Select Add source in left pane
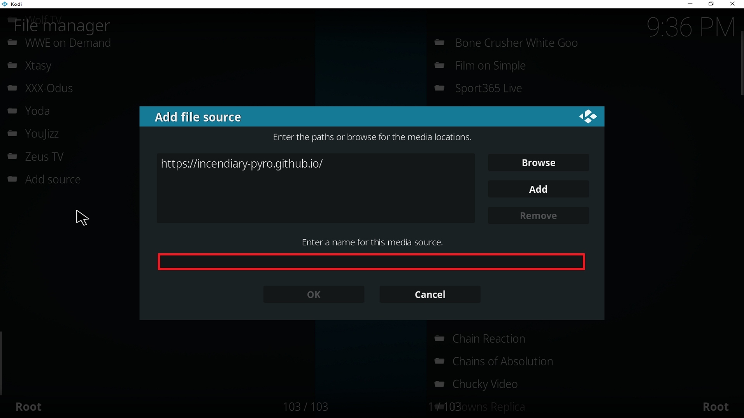The width and height of the screenshot is (744, 418). click(x=53, y=180)
